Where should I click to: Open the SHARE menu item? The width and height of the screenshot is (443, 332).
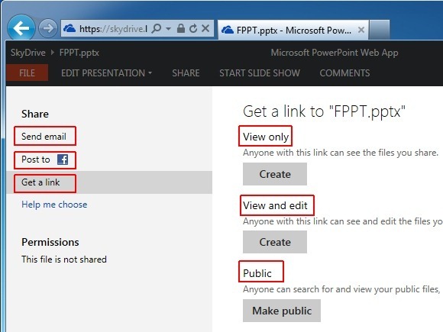[x=186, y=73]
